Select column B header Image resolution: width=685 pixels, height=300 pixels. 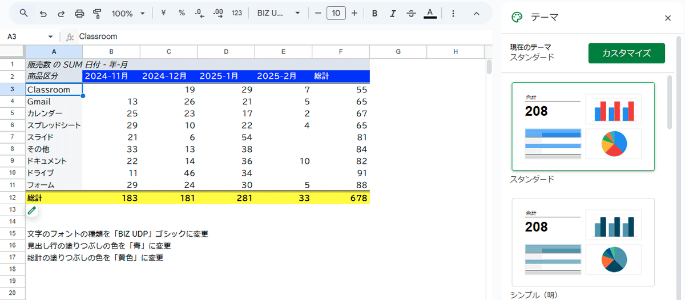111,52
